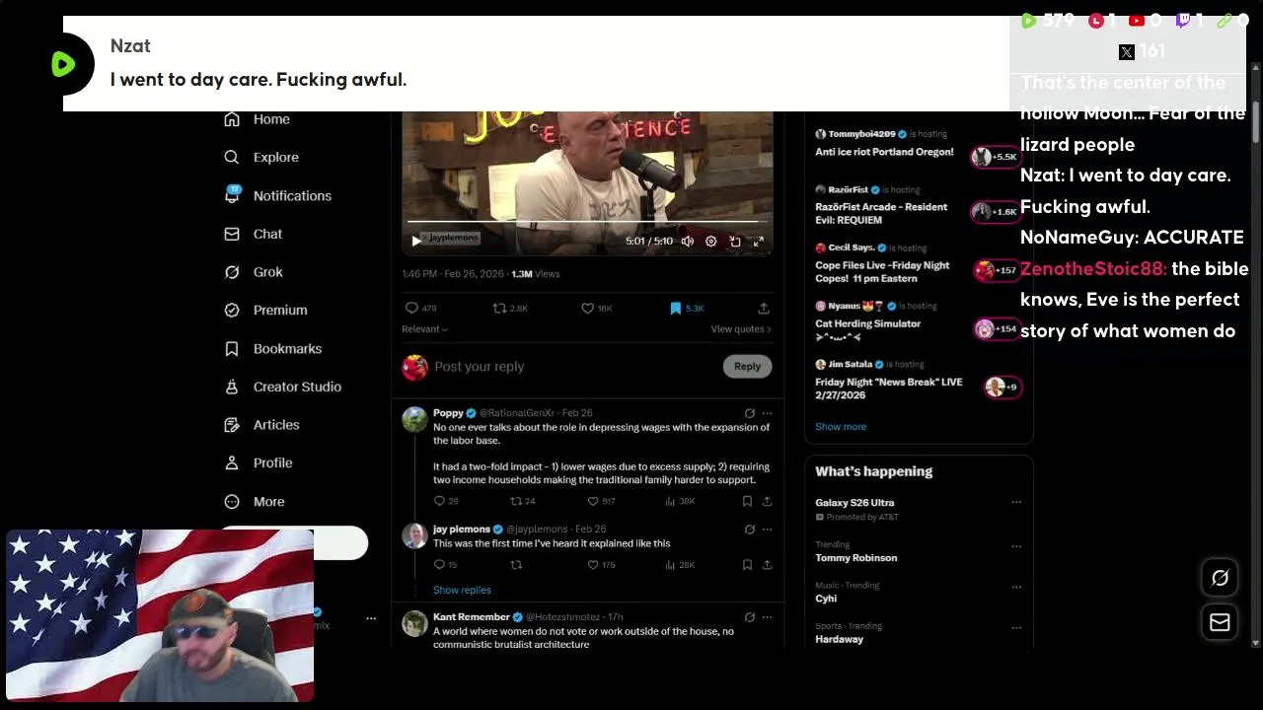The width and height of the screenshot is (1263, 710).
Task: Click Twitch viewer count icon in overlay
Action: (x=1183, y=21)
